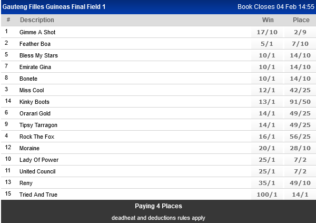Select Bonete place odds 14/10
316x223 pixels.
(301, 79)
